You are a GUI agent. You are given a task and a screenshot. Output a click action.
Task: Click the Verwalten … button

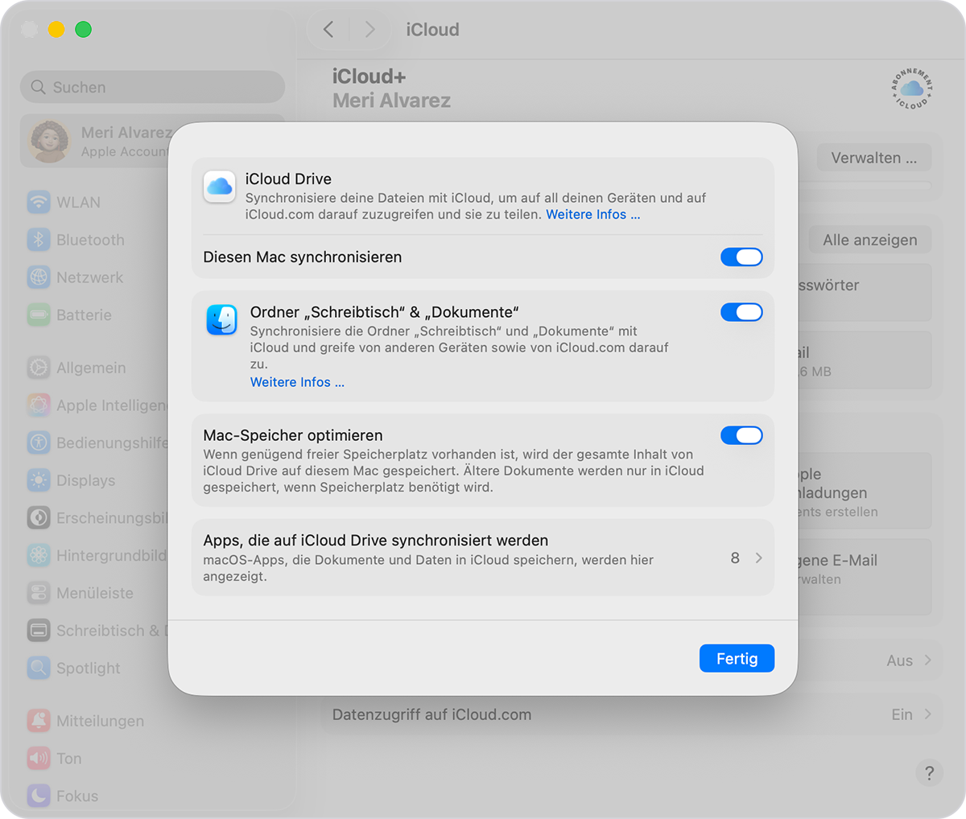click(874, 158)
